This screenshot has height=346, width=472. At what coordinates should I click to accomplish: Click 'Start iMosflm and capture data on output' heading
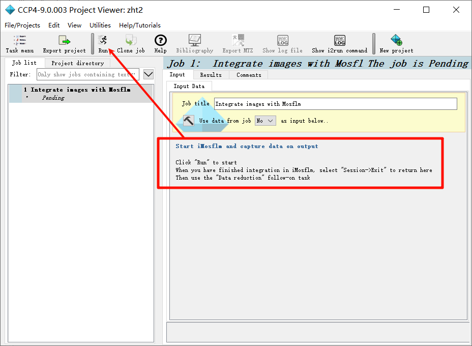point(247,146)
